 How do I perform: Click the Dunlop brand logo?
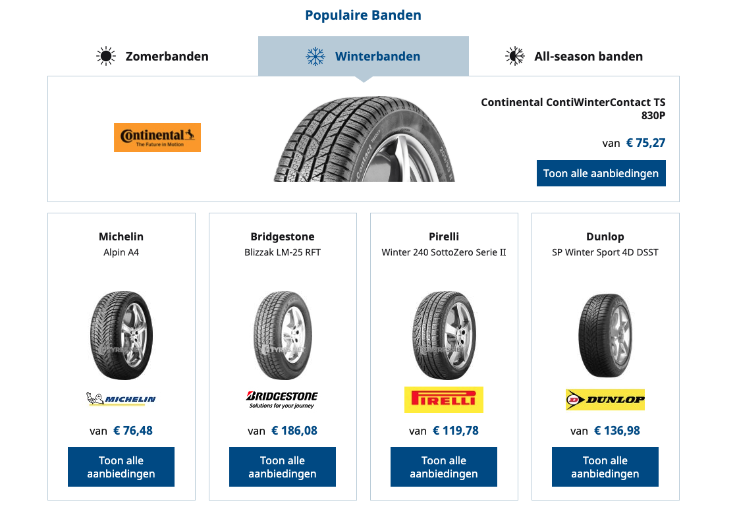coord(605,399)
